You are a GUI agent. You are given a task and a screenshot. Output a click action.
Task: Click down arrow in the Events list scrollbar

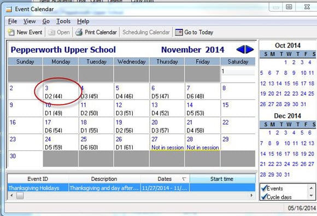pos(311,196)
